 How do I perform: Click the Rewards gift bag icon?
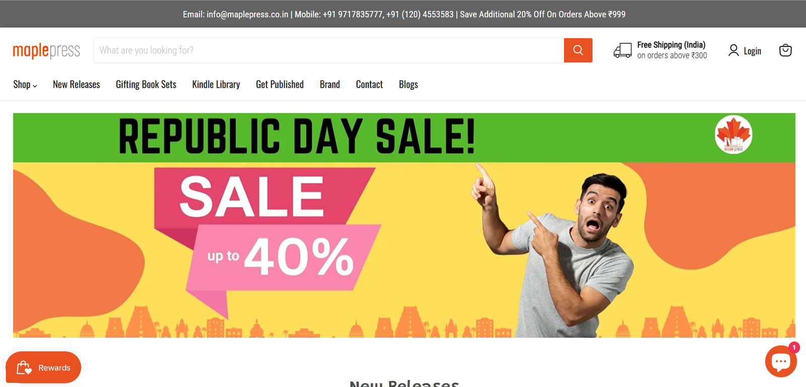[x=24, y=367]
